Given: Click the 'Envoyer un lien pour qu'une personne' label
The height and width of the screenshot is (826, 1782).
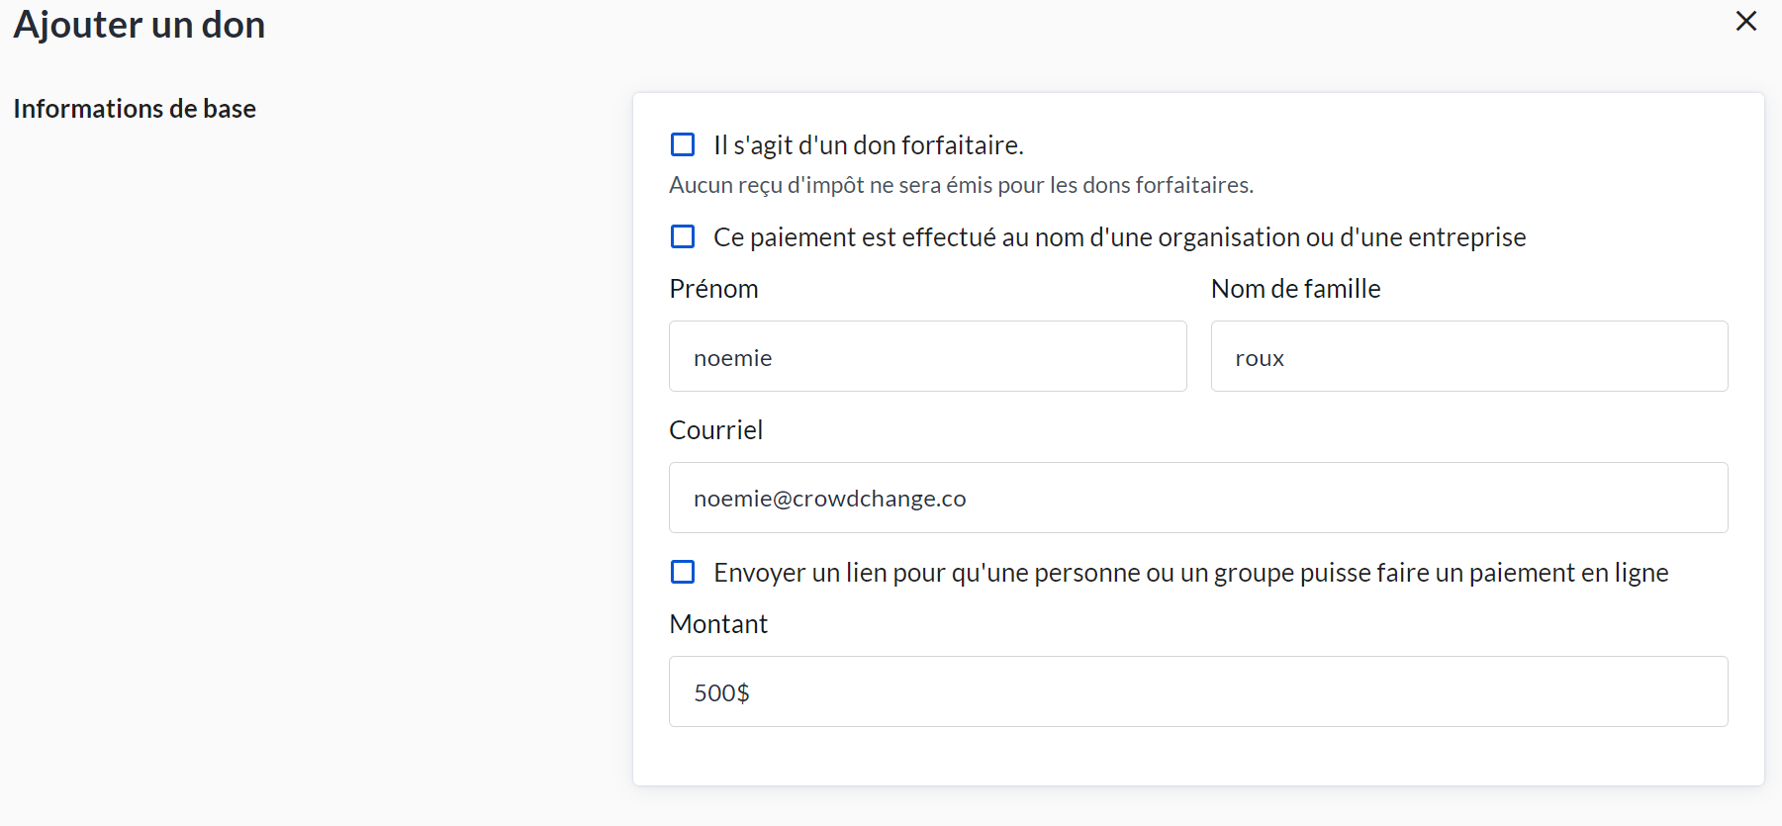Looking at the screenshot, I should 1190,573.
